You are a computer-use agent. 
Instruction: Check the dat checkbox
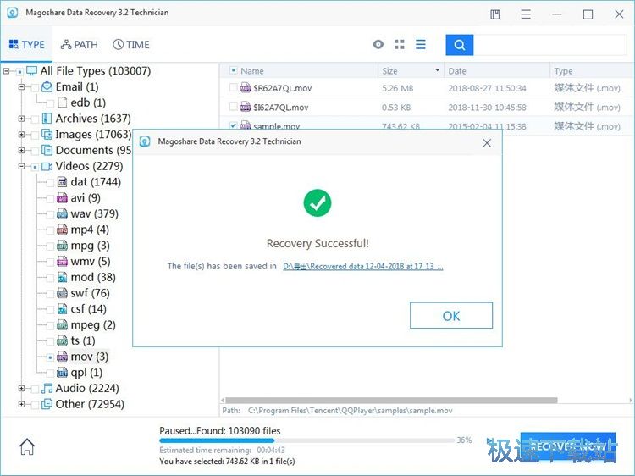coord(50,183)
